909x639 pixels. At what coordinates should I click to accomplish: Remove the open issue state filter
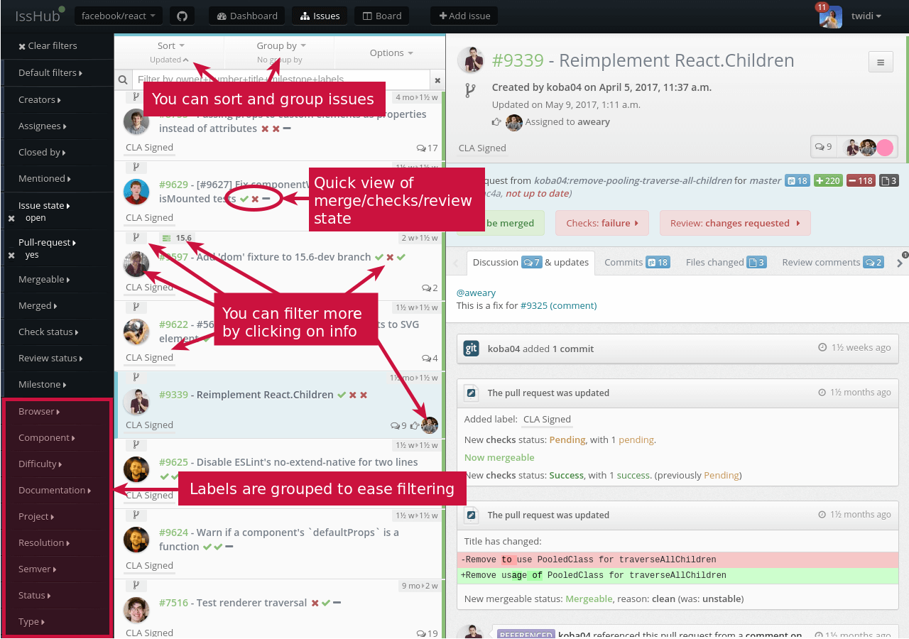[x=11, y=218]
